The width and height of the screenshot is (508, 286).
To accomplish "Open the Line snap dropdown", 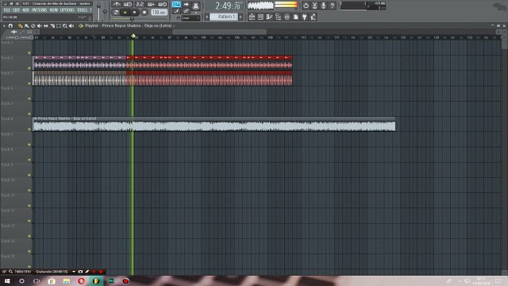I will tap(190, 18).
